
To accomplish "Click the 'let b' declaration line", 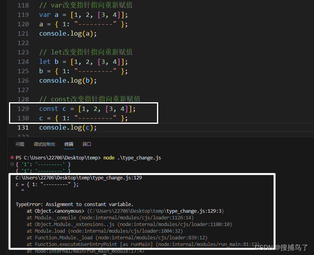I will click(83, 62).
